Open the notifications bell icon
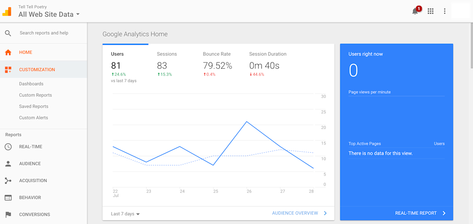Screen dimensions: 473x224 pos(415,11)
